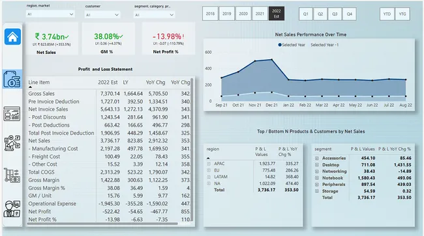Viewport: 424px width, 236px height.
Task: Select the 2018 year button
Action: 210,14
